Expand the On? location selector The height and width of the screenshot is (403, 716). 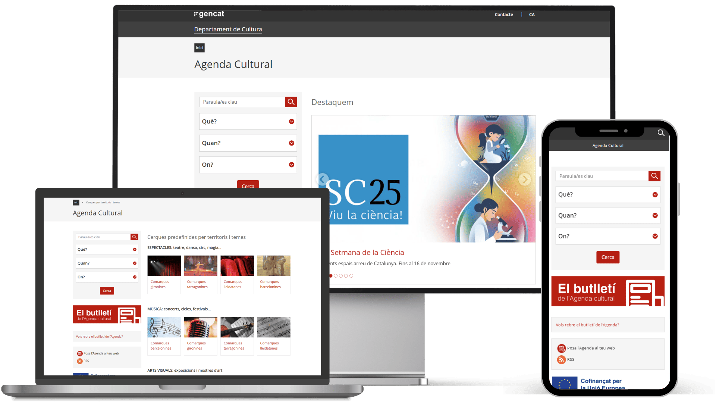pyautogui.click(x=248, y=164)
